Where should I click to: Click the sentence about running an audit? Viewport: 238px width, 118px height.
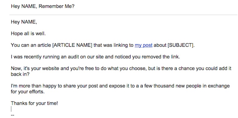(95, 57)
